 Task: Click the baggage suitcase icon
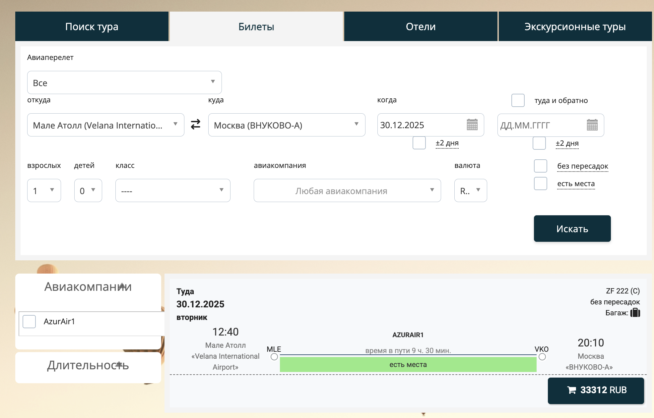(635, 313)
